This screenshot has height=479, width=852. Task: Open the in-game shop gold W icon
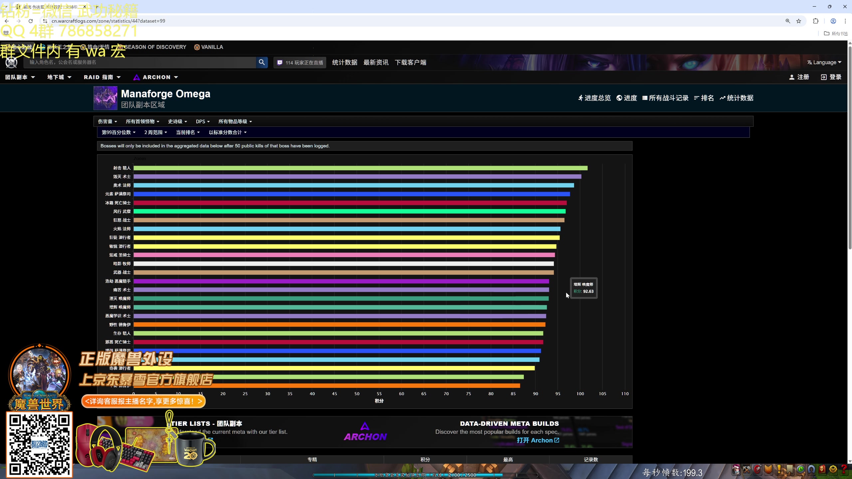point(833,469)
